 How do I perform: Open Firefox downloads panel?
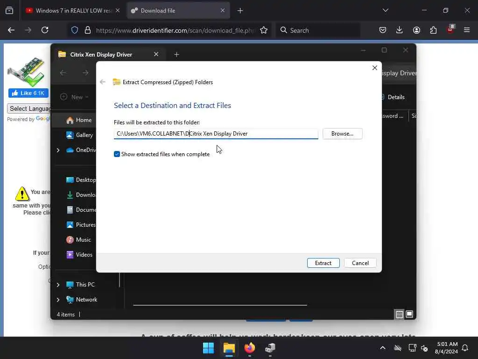(400, 30)
